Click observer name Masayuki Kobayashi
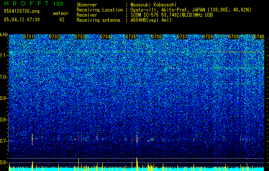Image resolution: width=269 pixels, height=171 pixels. click(x=154, y=5)
